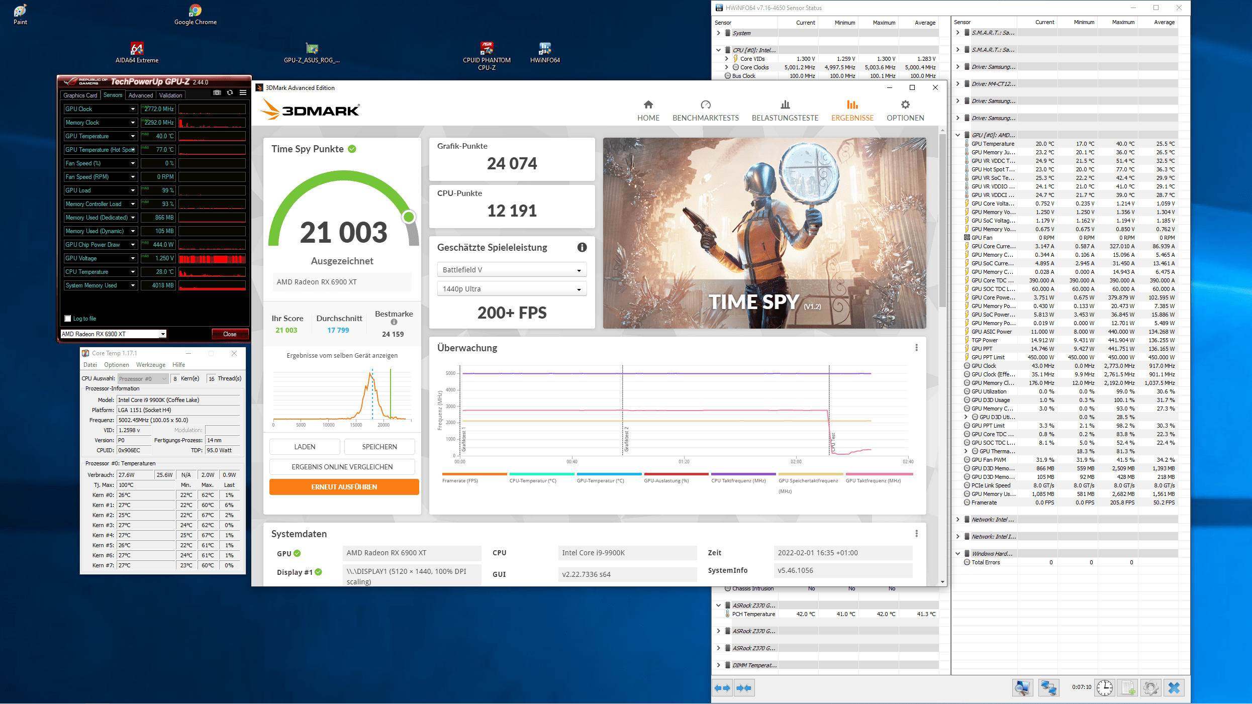Open the CPUID PHANTOM CPU-Z desktop icon
This screenshot has height=704, width=1252.
(x=487, y=55)
